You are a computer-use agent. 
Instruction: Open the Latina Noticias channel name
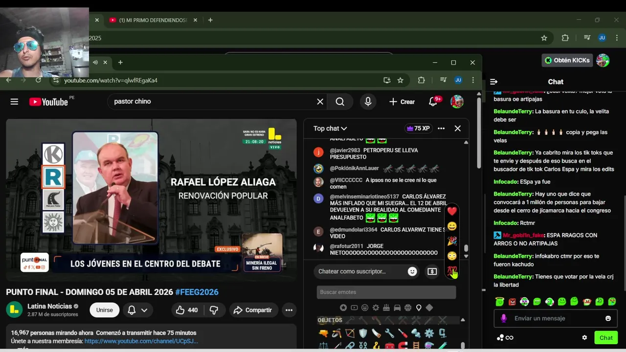point(49,306)
